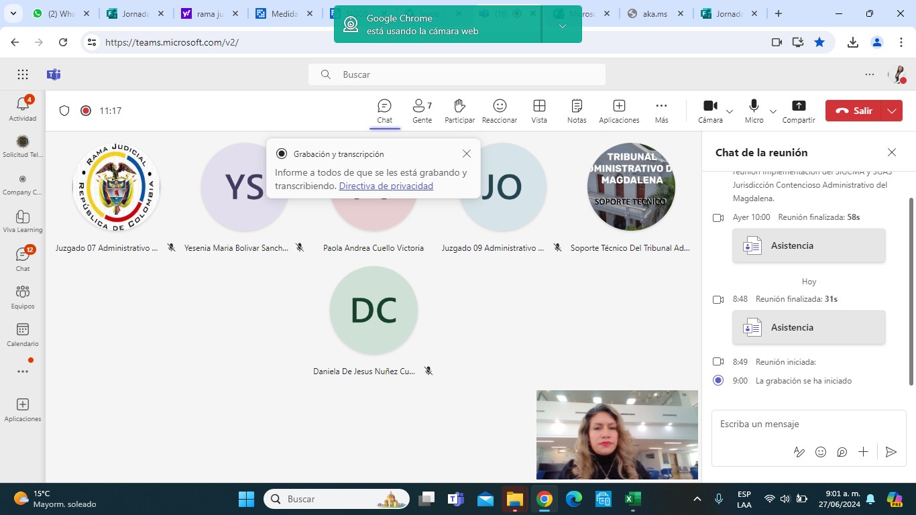Open profile avatar account menu
Image resolution: width=916 pixels, height=515 pixels.
tap(898, 74)
